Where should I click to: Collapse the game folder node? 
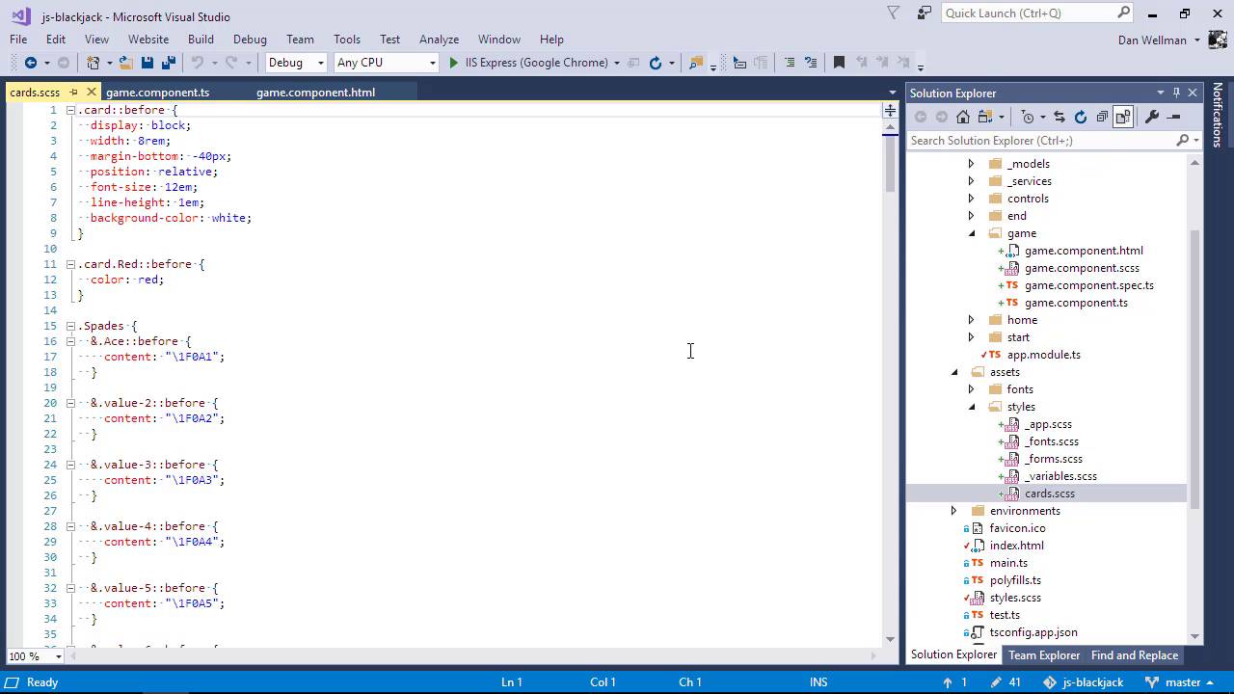971,233
